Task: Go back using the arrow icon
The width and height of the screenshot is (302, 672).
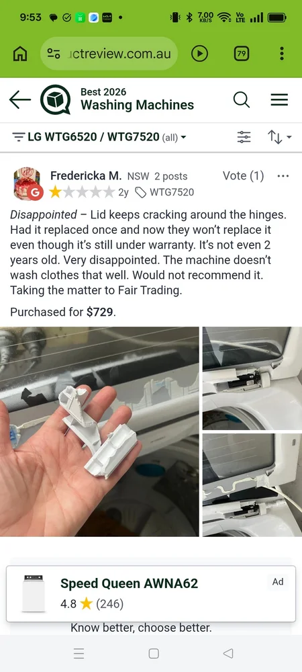Action: [x=20, y=100]
